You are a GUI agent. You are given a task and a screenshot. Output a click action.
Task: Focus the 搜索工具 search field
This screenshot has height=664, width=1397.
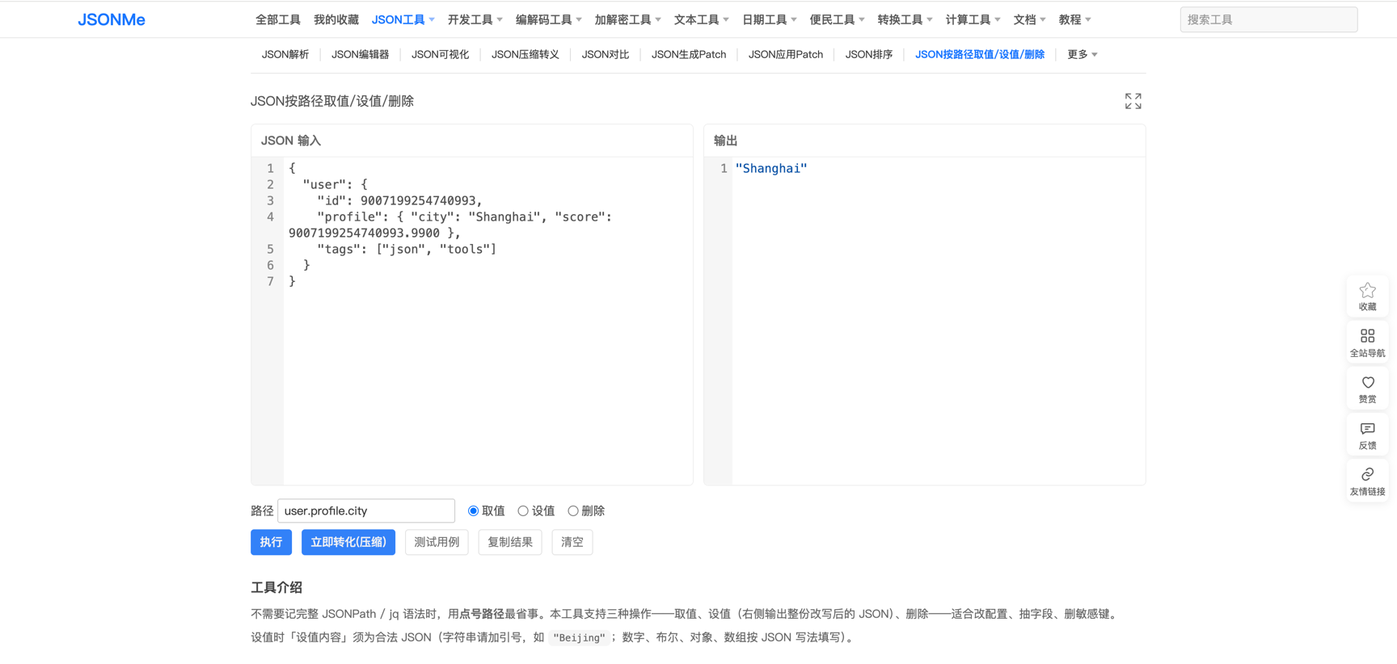1268,19
